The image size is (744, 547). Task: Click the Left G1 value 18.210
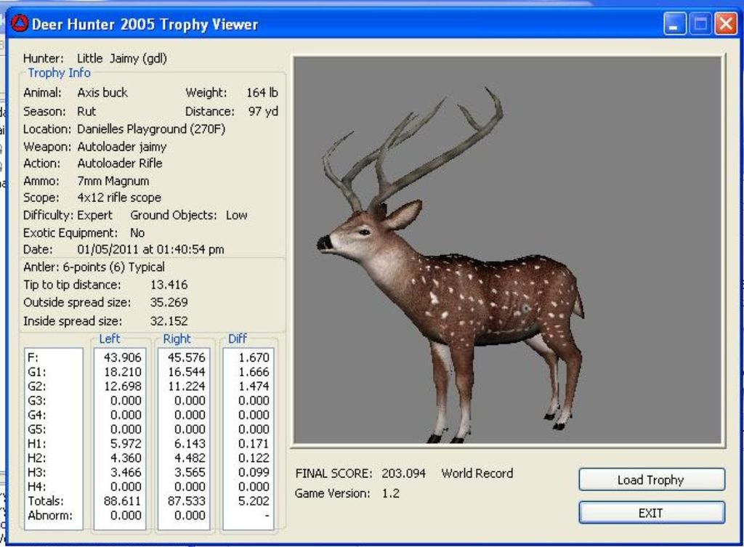[122, 372]
